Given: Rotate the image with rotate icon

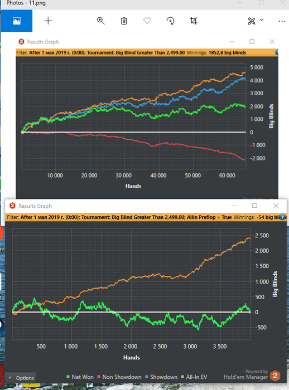Looking at the screenshot, I should pyautogui.click(x=170, y=21).
